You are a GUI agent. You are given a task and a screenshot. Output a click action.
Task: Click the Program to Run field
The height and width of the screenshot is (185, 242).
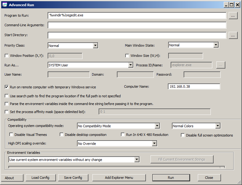pos(137,15)
